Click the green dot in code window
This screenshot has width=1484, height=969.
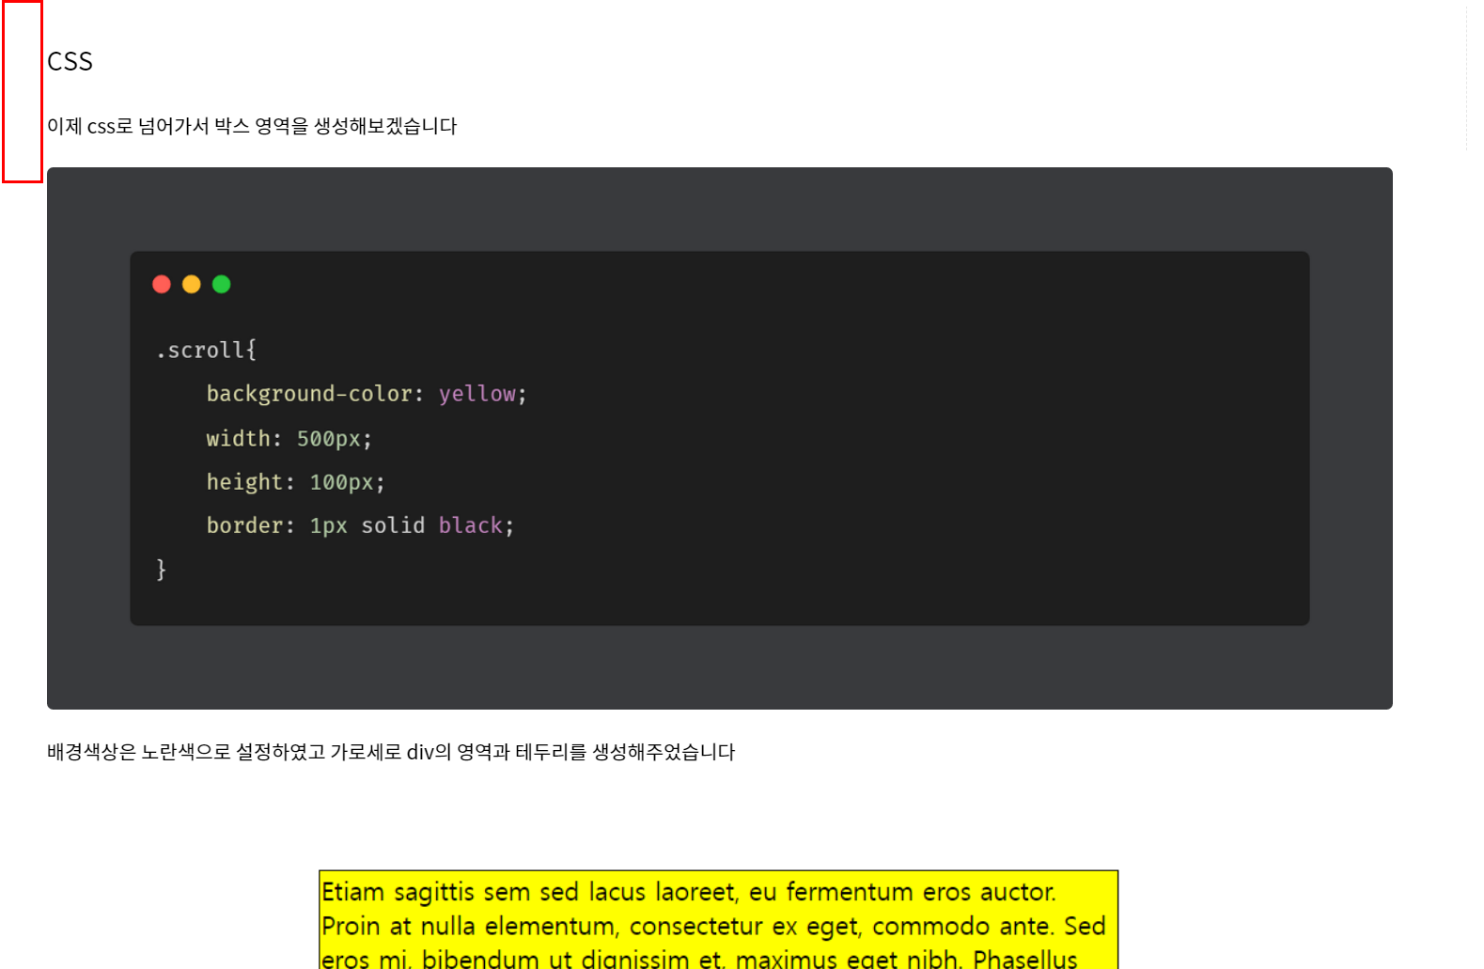coord(222,284)
